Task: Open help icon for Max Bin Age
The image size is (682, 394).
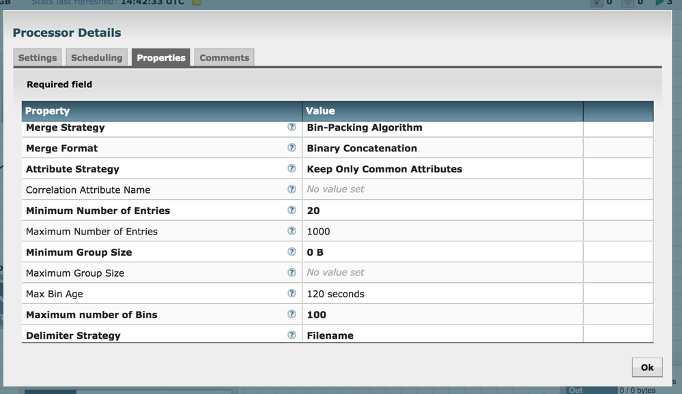Action: (292, 294)
